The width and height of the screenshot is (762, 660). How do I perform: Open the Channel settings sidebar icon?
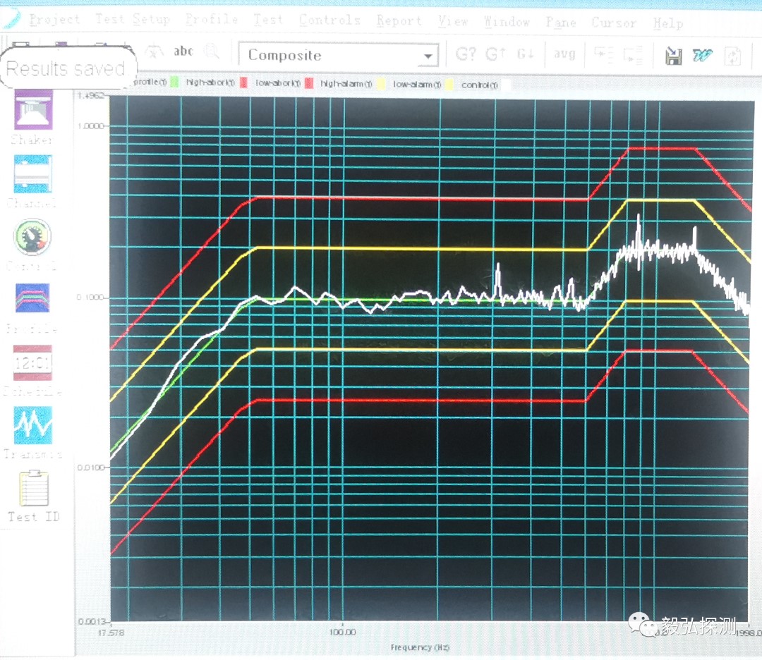coord(32,175)
